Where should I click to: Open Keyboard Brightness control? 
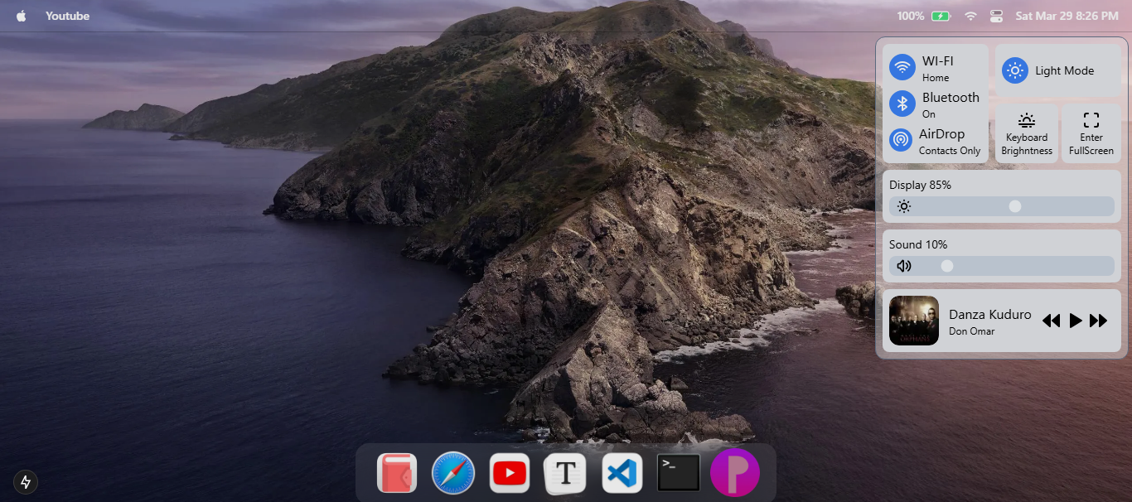coord(1027,133)
